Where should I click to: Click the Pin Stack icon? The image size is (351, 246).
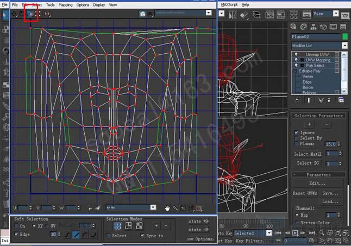(297, 100)
